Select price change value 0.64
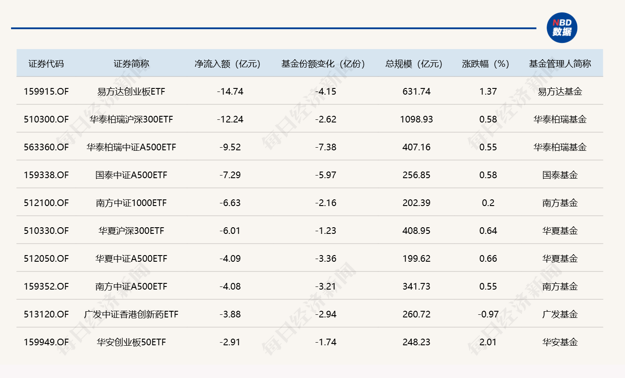This screenshot has height=378, width=625. tap(488, 231)
